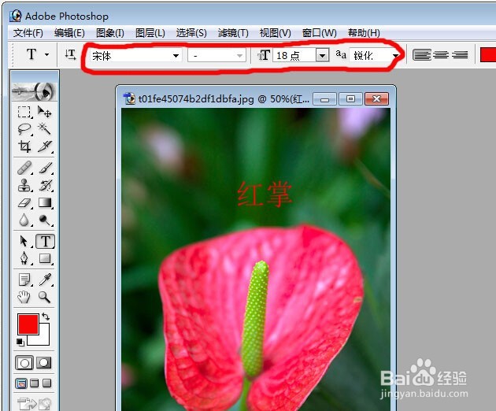Left align text

422,55
